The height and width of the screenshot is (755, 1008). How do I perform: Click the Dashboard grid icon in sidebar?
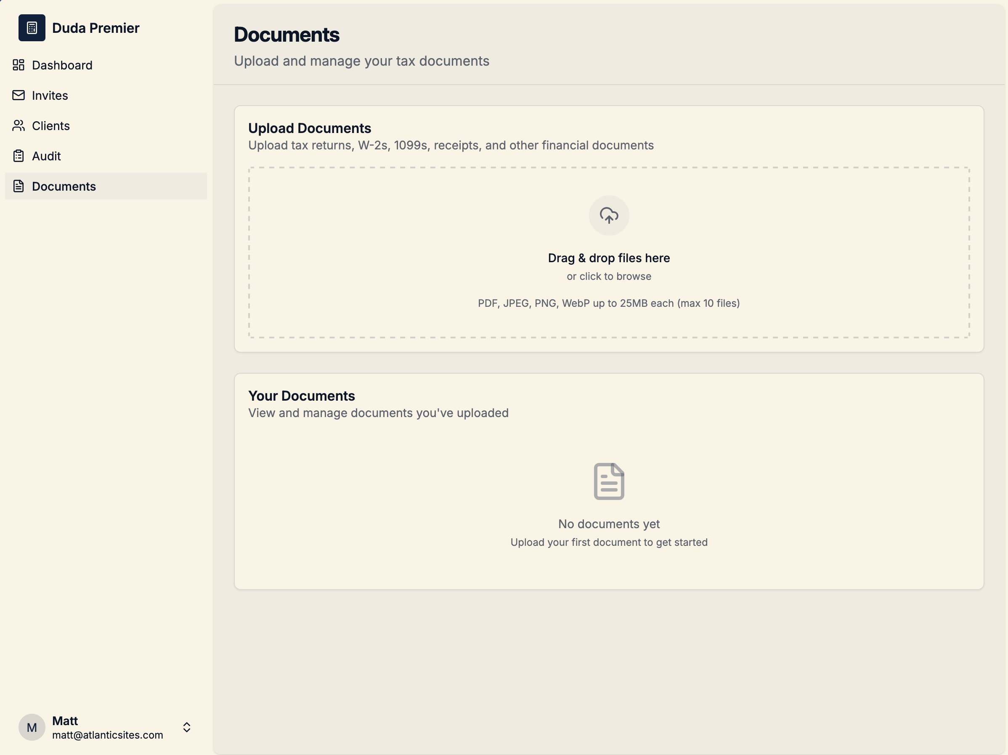[18, 65]
